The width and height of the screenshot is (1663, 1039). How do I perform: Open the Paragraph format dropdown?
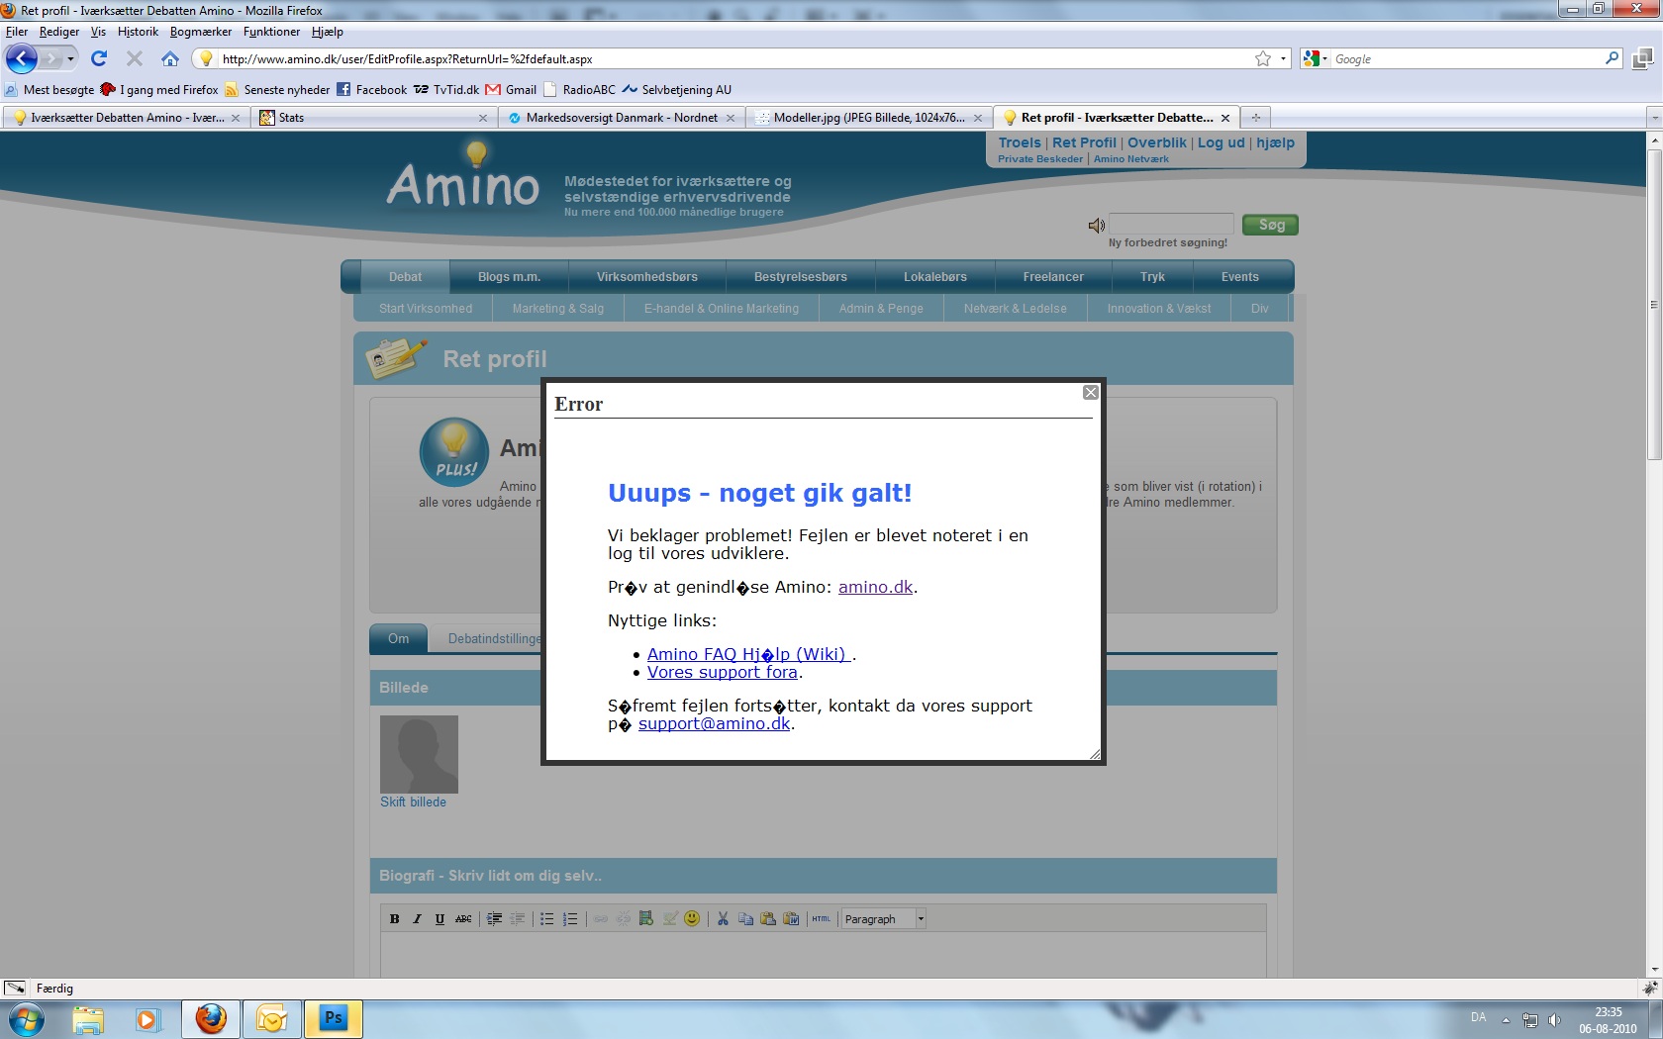click(x=884, y=918)
